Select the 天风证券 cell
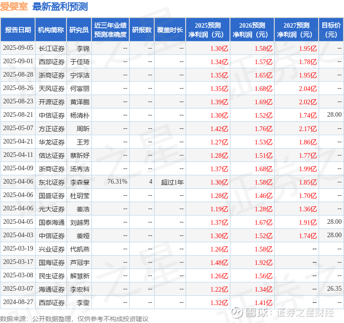The image size is (344, 323). pyautogui.click(x=52, y=89)
